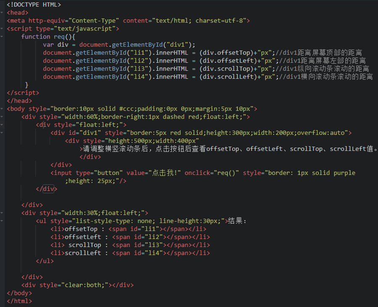Click the offsetTop list item line
Screen dimensions: 378x307
coord(129,229)
